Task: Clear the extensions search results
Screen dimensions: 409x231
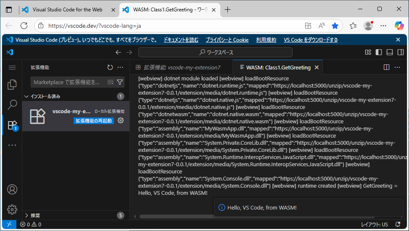Action: click(110, 82)
